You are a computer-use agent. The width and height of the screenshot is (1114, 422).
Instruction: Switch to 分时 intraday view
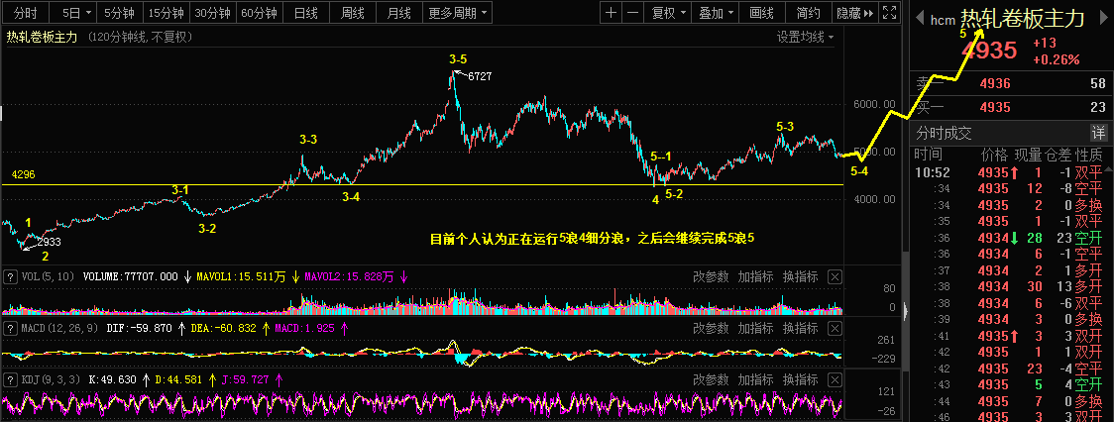point(26,13)
